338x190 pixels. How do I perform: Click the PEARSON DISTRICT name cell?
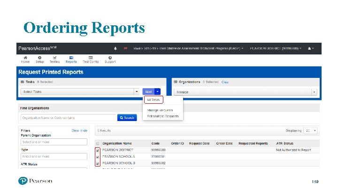[x=118, y=150]
